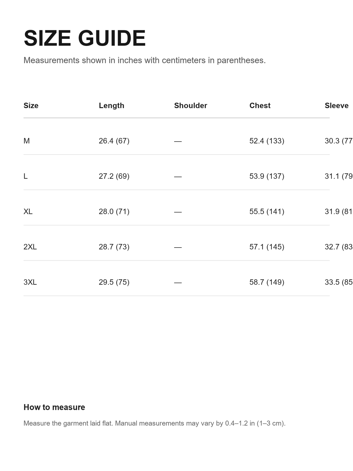Click the garment laid flat measurement note
This screenshot has width=353, height=471.
click(154, 423)
